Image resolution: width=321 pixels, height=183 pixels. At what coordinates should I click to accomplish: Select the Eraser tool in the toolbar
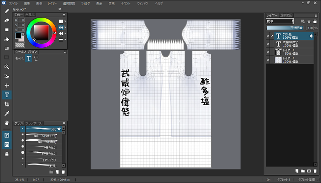[7, 20]
